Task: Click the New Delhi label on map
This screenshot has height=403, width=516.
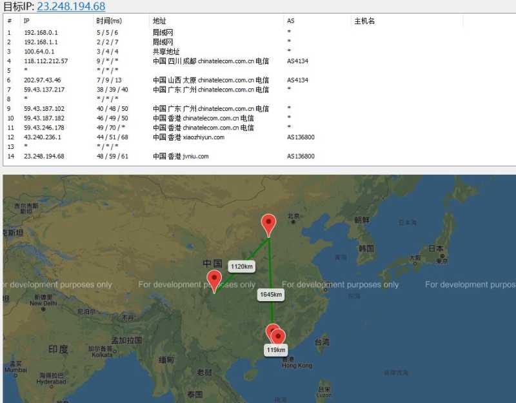Action: pos(43,303)
